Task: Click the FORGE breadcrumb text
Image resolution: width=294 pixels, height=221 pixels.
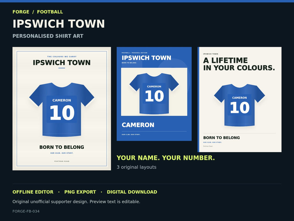Action: pos(21,12)
